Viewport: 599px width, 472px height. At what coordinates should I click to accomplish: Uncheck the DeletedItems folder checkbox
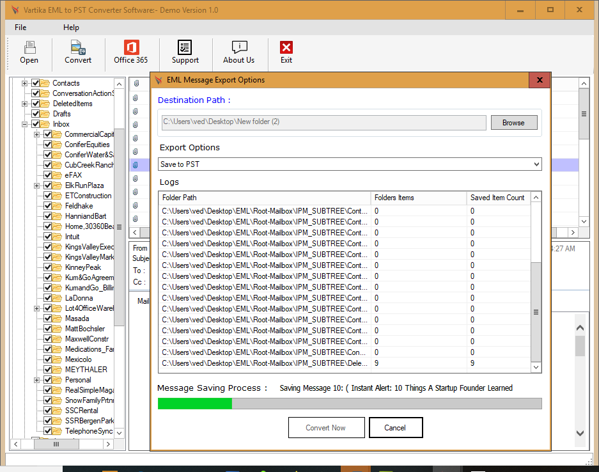tap(36, 104)
